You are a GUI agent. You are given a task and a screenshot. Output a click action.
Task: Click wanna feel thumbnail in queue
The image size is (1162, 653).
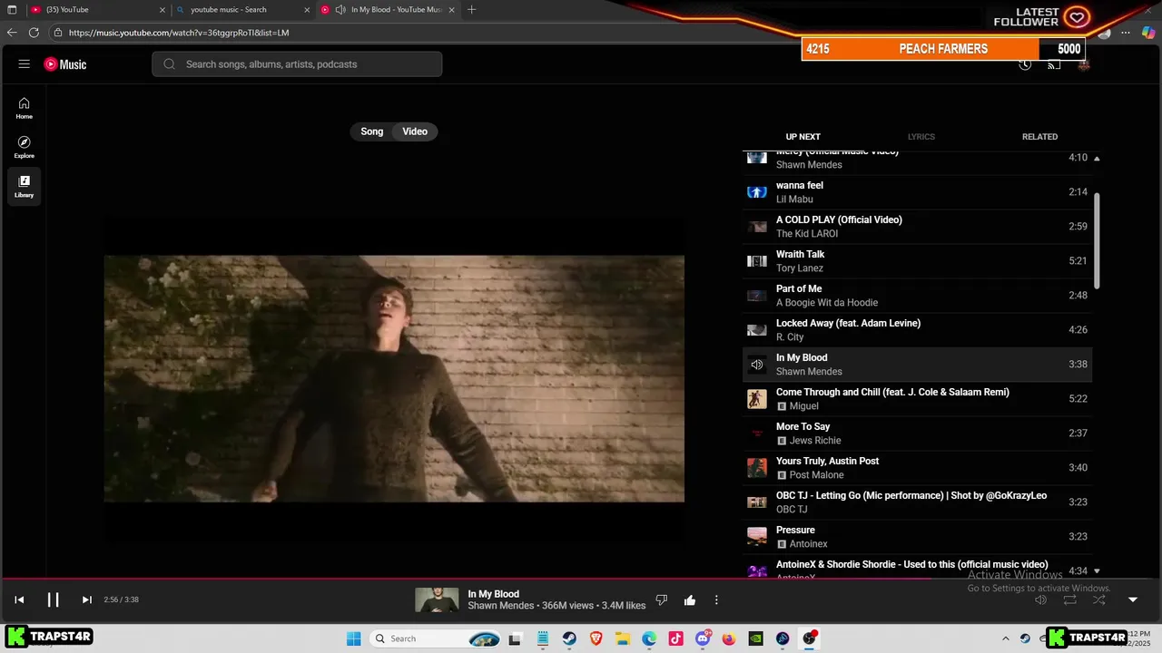point(757,192)
